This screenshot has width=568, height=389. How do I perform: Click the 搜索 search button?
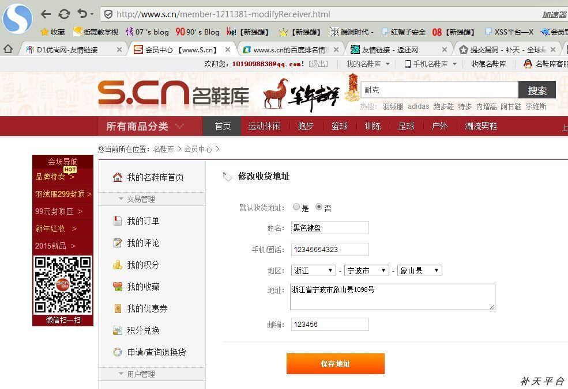[537, 90]
